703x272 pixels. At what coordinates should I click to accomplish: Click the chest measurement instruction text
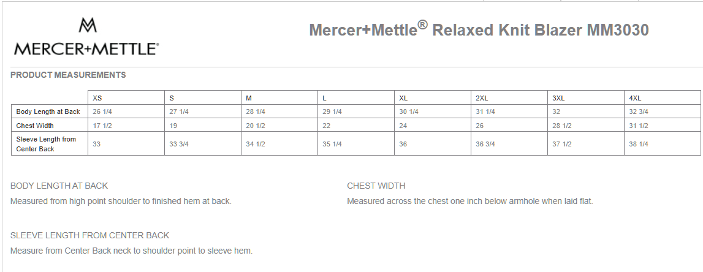(x=470, y=201)
